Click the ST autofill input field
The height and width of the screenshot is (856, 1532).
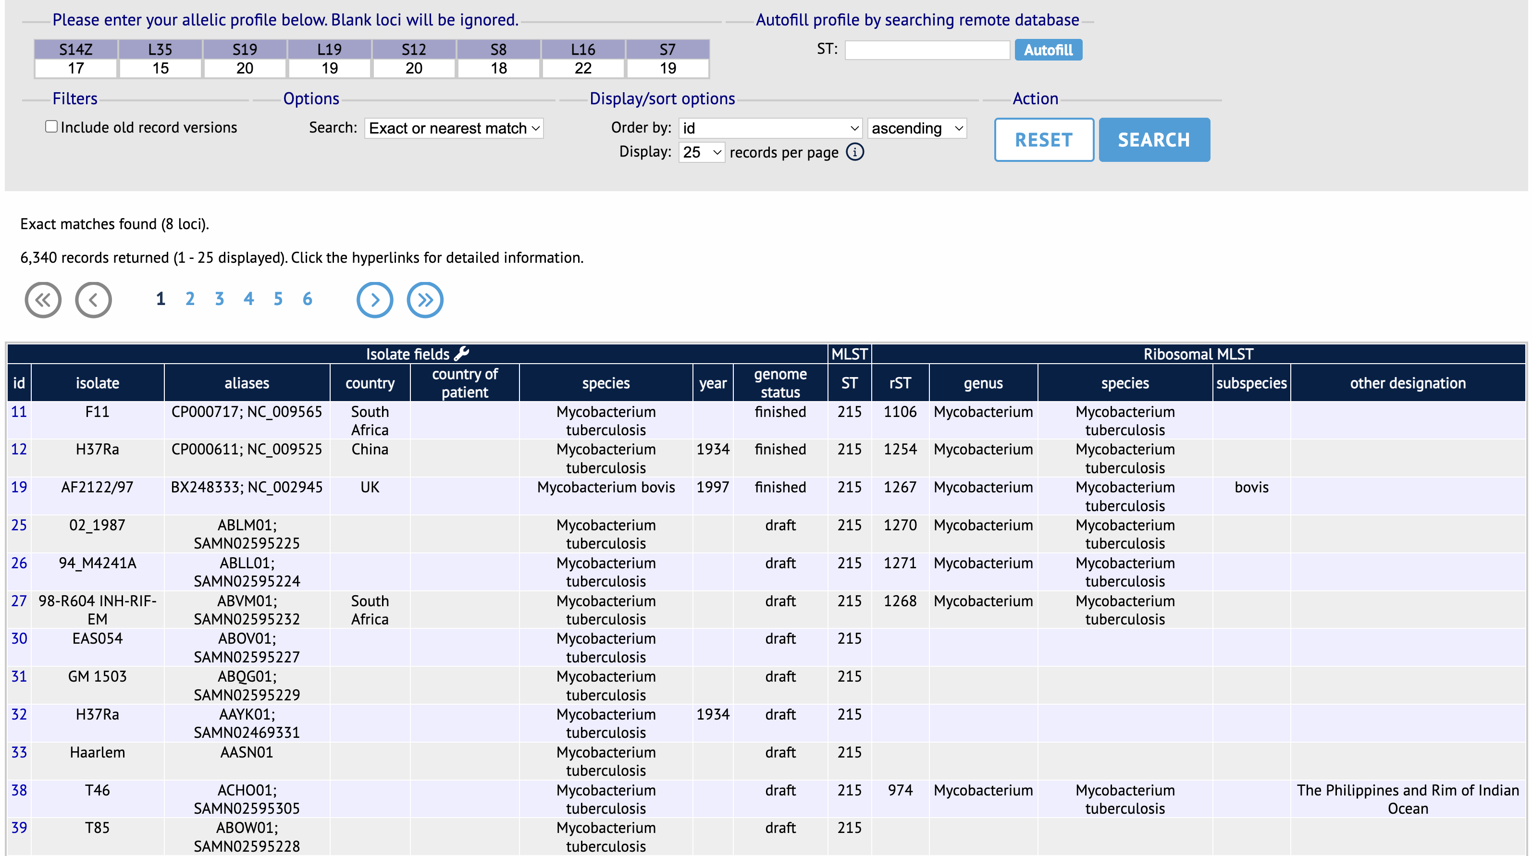[927, 50]
